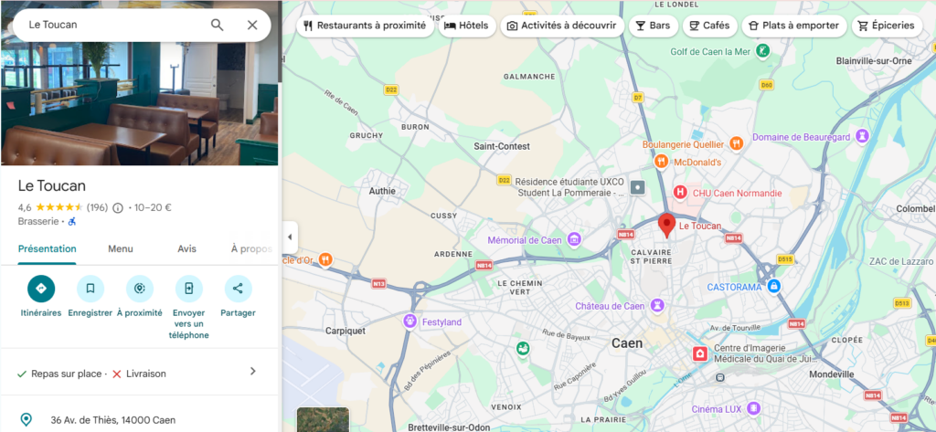This screenshot has width=936, height=432.
Task: Click the Le Toucan place title
Action: click(52, 185)
